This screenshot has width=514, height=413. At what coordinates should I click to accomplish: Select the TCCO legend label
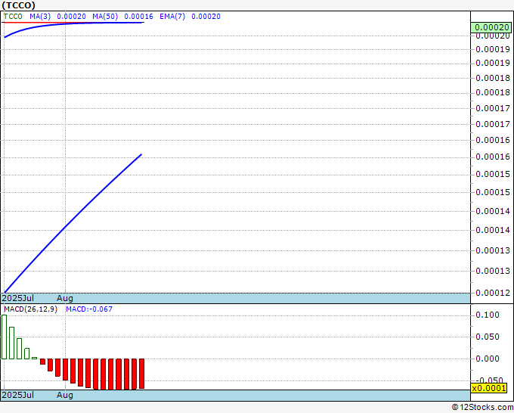[x=13, y=17]
